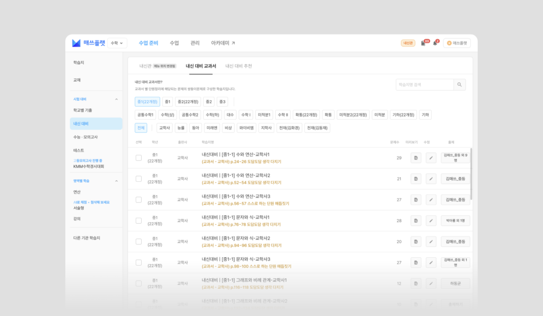Click the worksheet list vertical scrollbar
Image resolution: width=543 pixels, height=316 pixels.
[471, 174]
